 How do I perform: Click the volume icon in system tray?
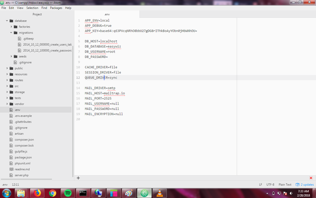point(291,194)
